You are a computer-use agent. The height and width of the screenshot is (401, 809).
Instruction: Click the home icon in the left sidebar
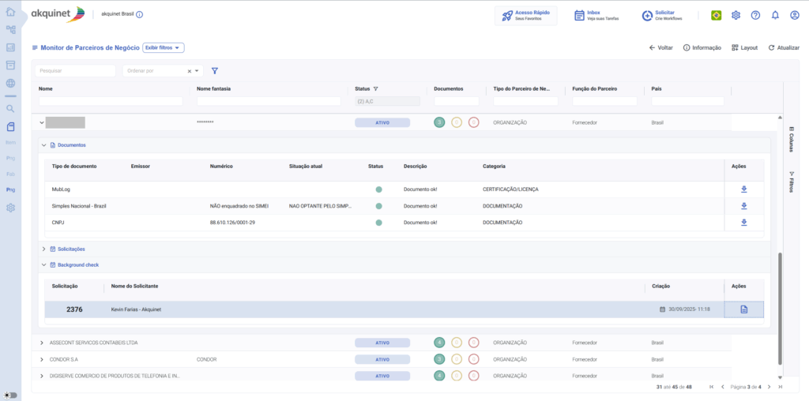click(x=10, y=12)
